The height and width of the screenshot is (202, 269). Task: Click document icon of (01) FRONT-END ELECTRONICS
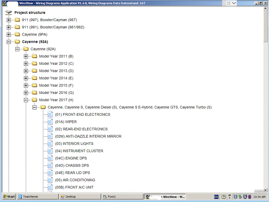pyautogui.click(x=50, y=114)
